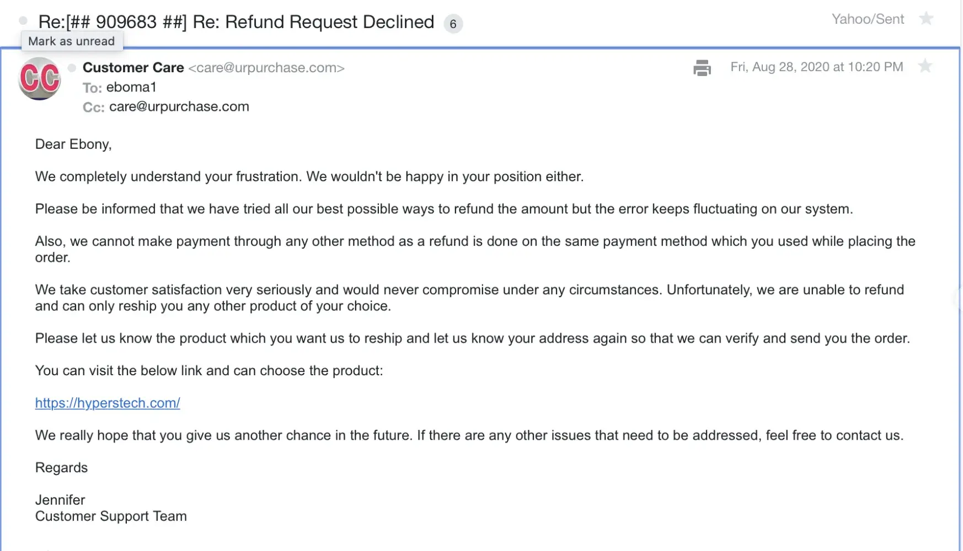Print this email using the printer icon
963x551 pixels.
702,68
